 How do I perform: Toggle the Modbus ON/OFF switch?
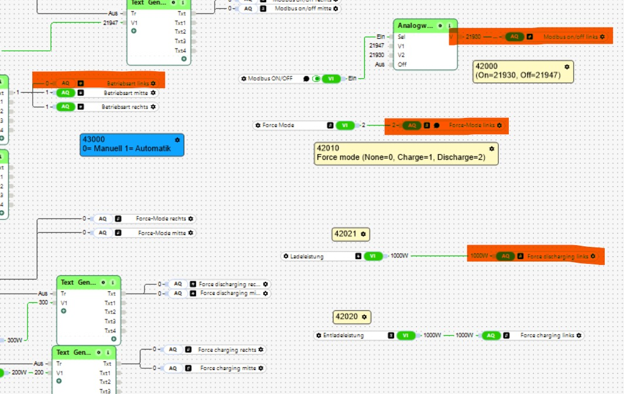tap(316, 79)
